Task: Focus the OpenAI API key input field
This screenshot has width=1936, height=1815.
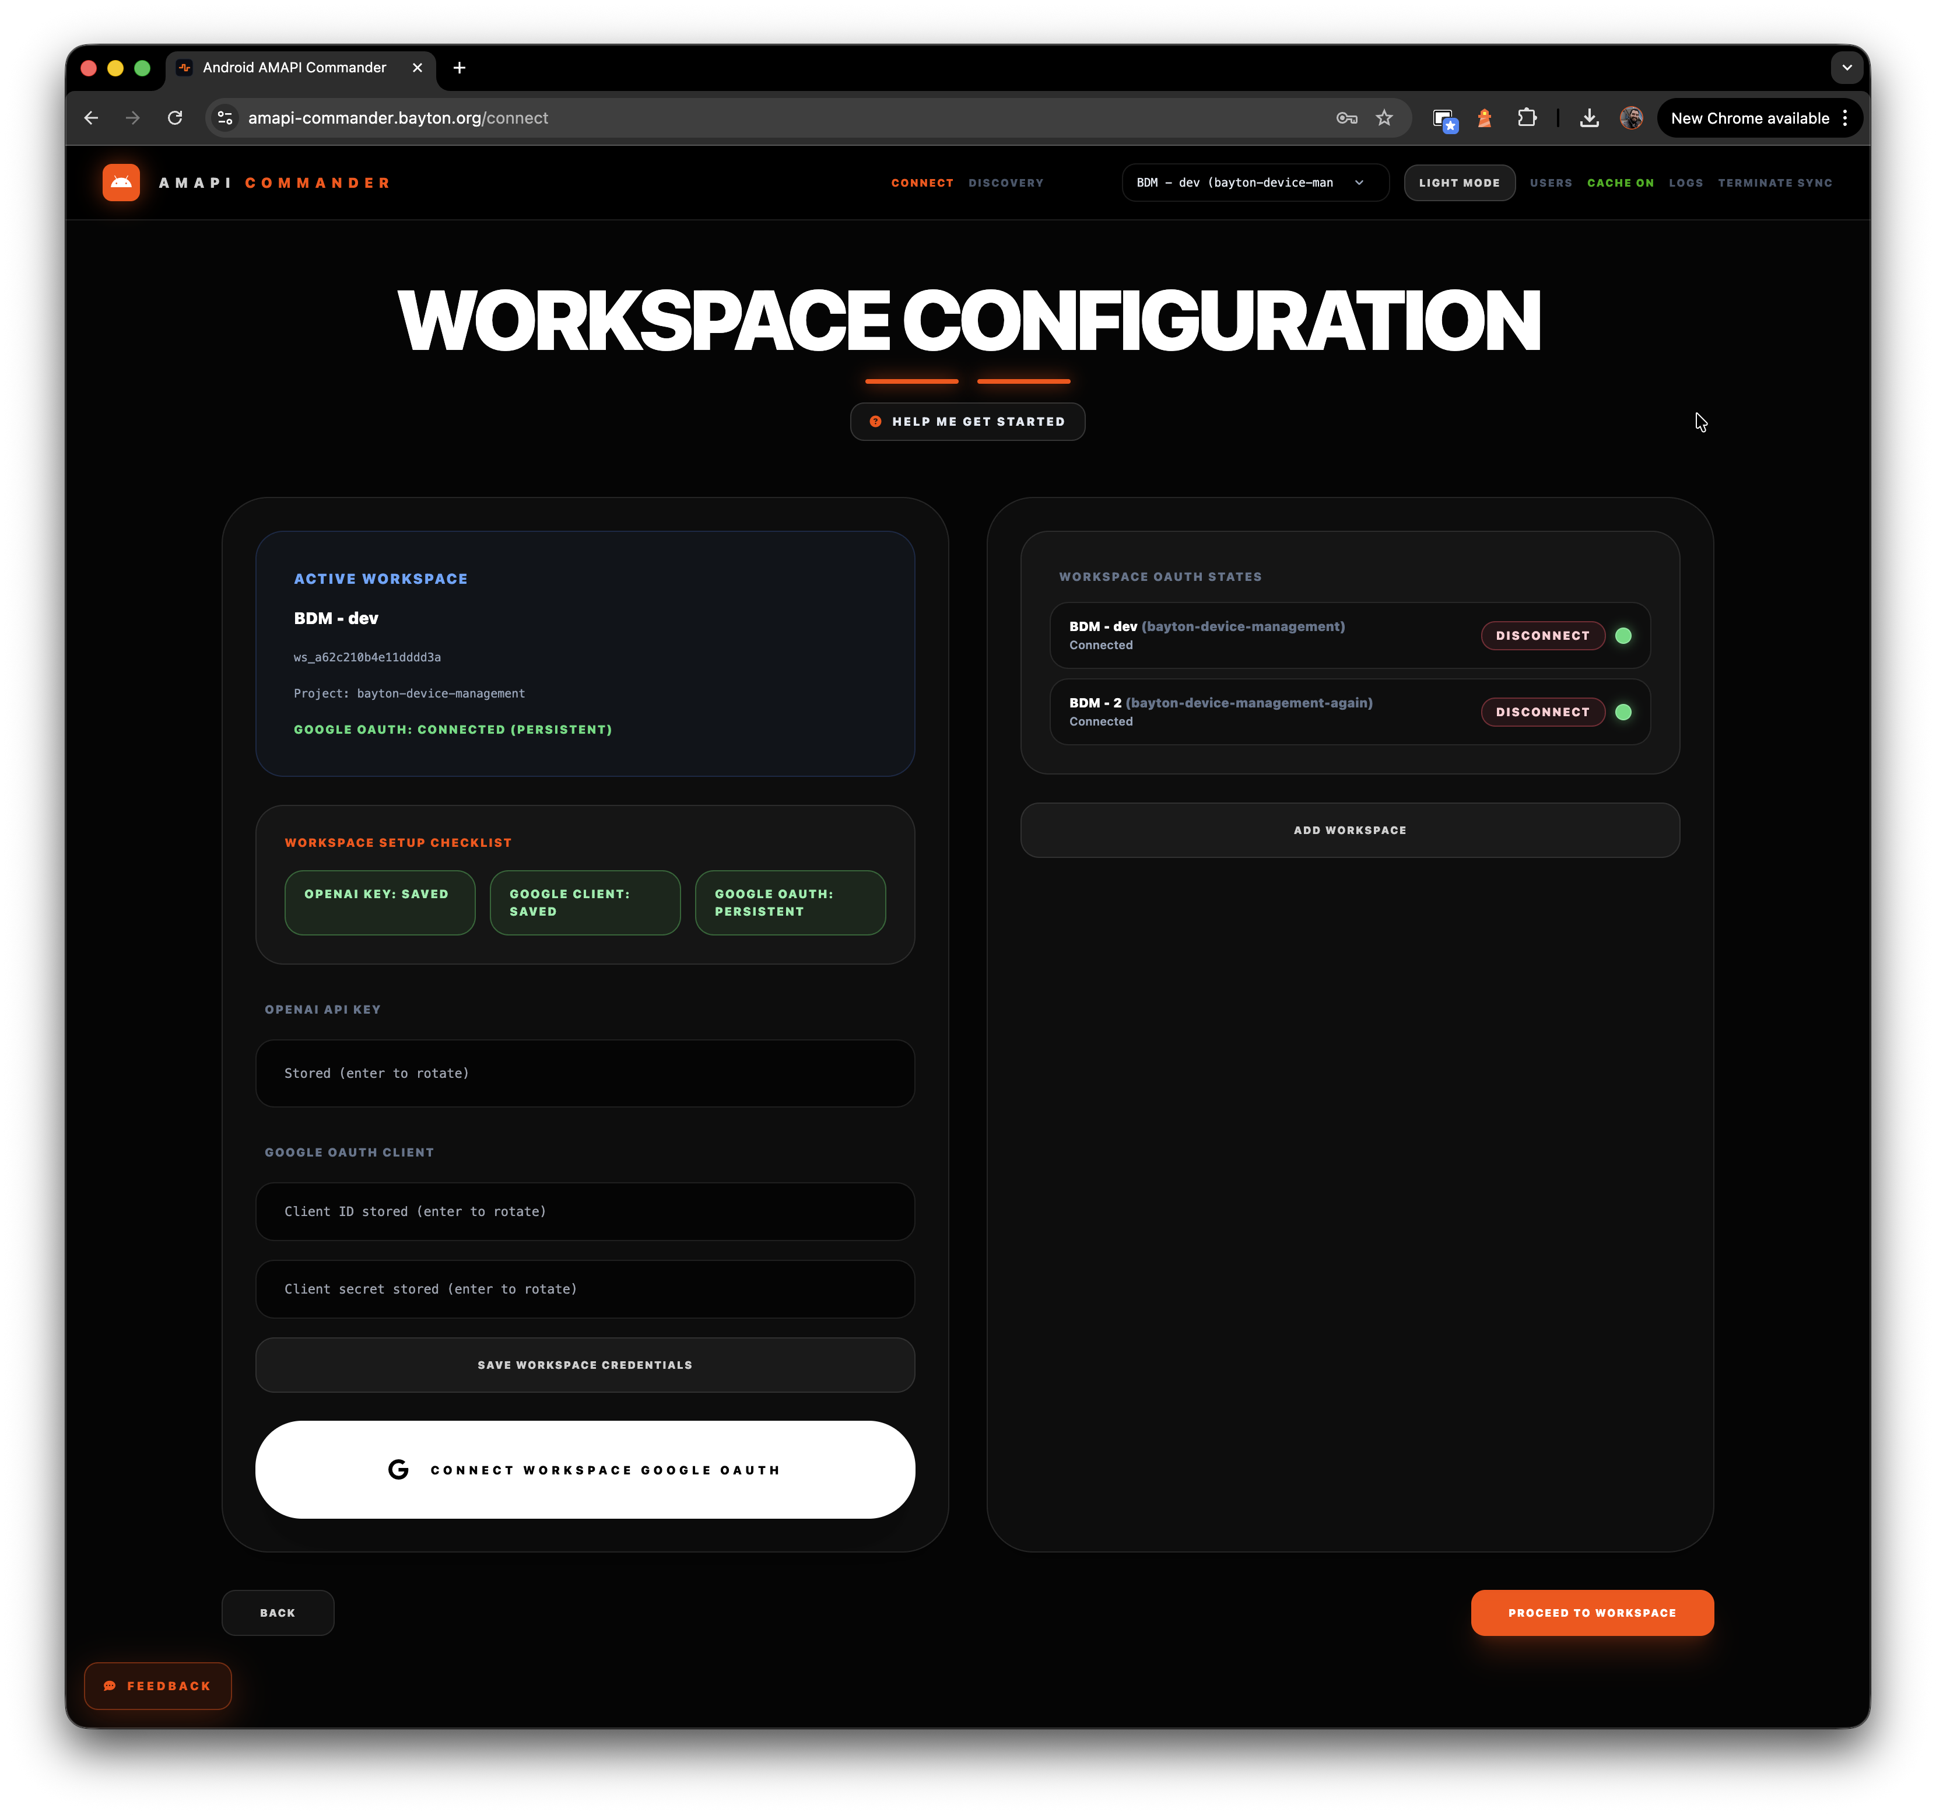Action: pos(584,1073)
